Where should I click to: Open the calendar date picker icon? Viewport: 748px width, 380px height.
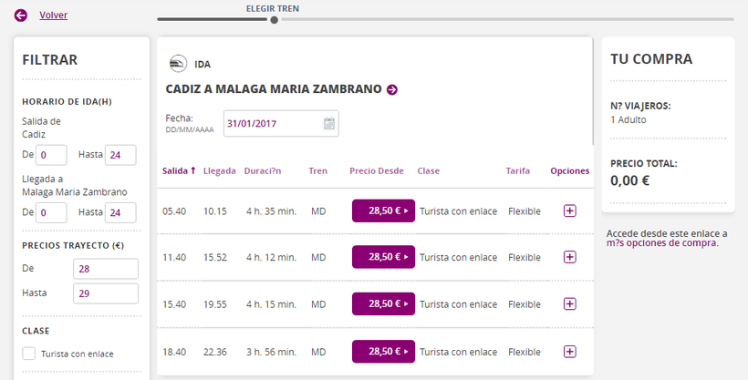[328, 124]
